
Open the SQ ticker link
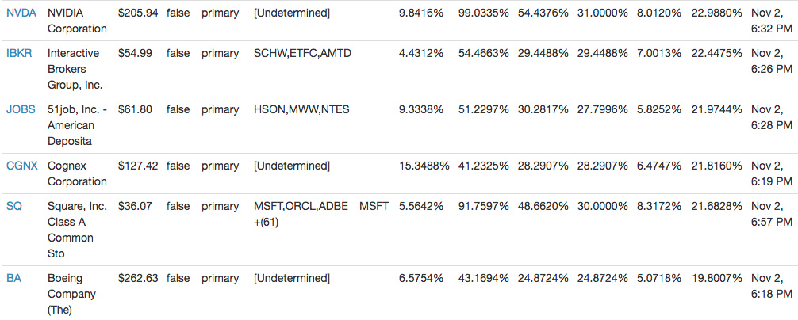[x=13, y=206]
